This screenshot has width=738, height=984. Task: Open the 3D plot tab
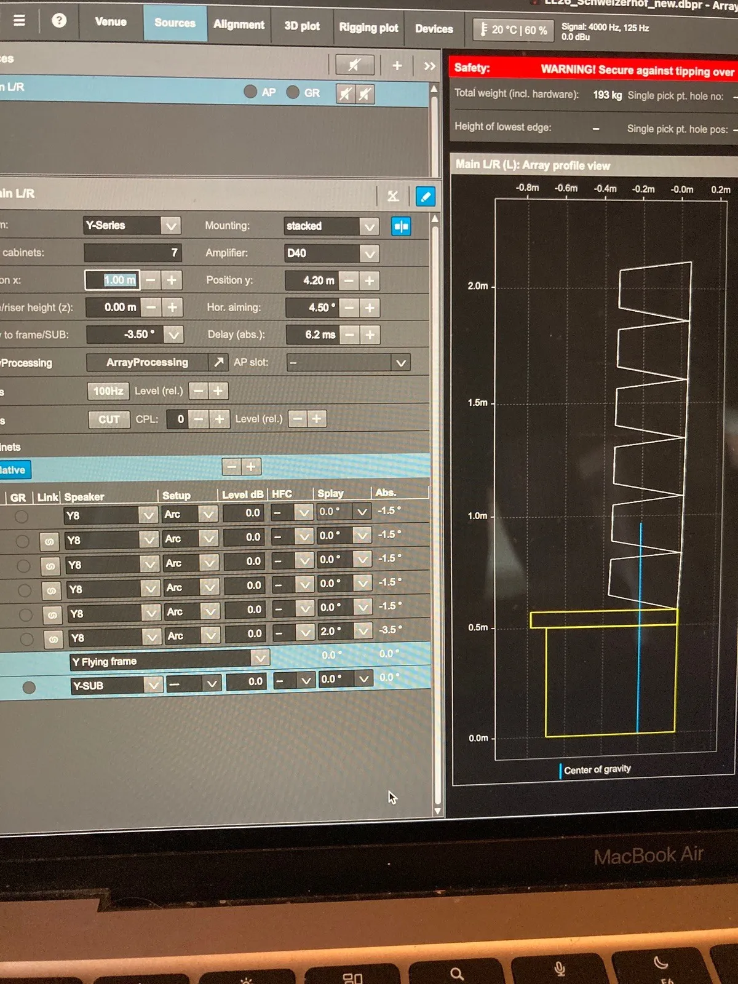302,26
